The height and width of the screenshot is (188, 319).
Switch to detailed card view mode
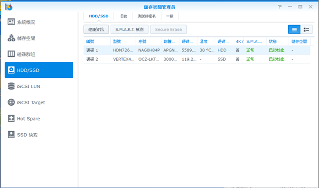pyautogui.click(x=306, y=29)
